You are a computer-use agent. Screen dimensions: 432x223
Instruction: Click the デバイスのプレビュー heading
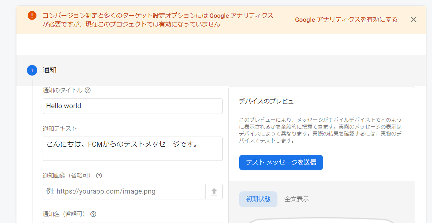[x=269, y=101]
